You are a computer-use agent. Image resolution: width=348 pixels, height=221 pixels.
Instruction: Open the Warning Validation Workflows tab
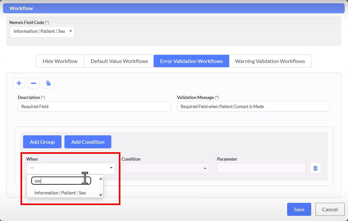(270, 61)
